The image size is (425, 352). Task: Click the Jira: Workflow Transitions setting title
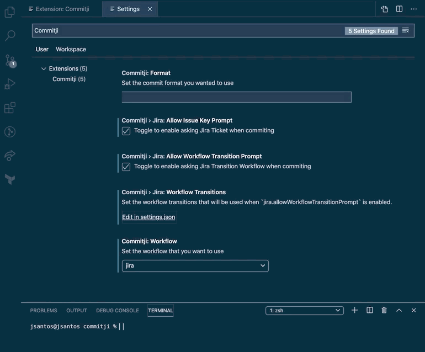(174, 192)
